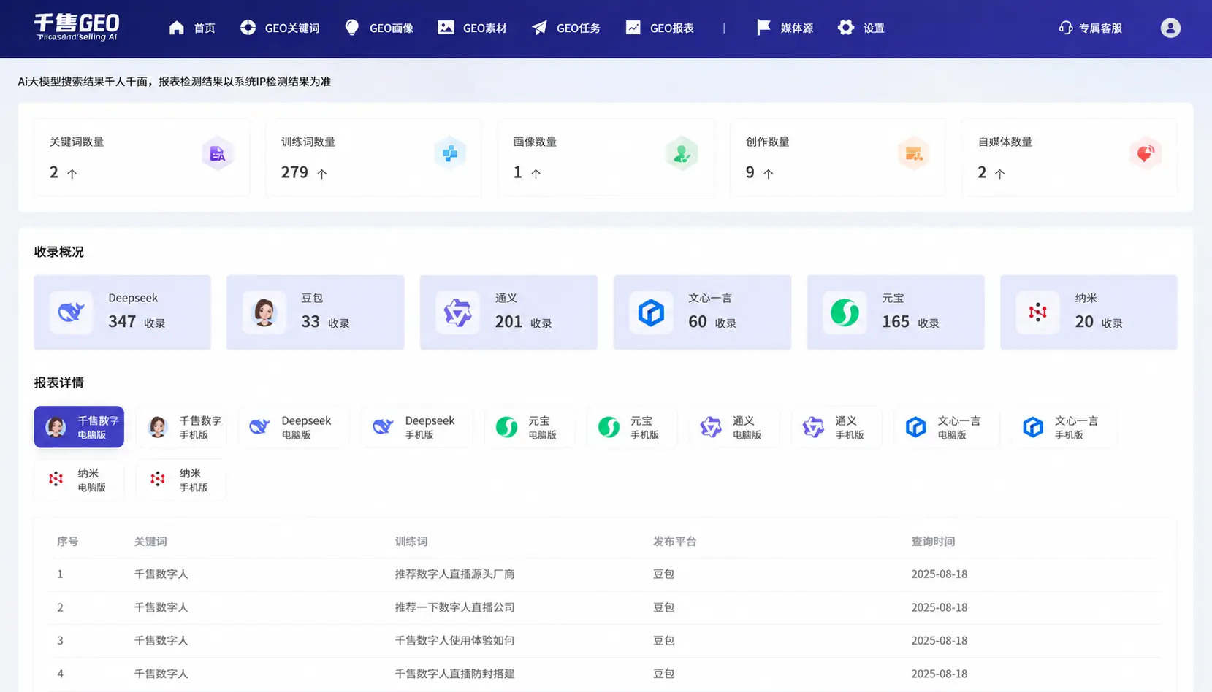Select the Deepseek 电脑版 tab
The height and width of the screenshot is (692, 1212).
294,427
